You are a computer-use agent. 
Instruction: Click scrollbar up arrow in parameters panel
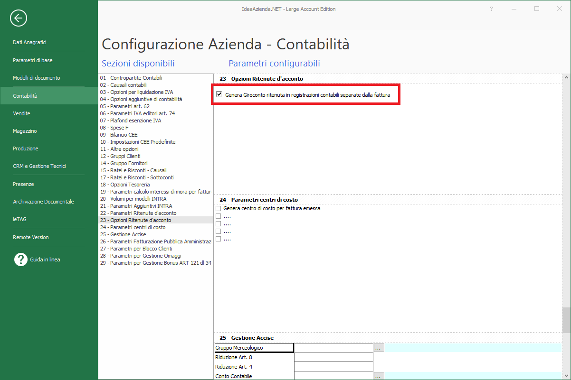(566, 78)
